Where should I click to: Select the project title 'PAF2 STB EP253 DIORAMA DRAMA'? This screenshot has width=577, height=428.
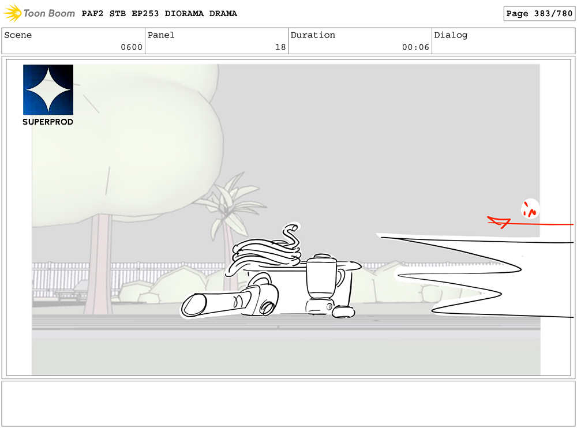pos(159,14)
